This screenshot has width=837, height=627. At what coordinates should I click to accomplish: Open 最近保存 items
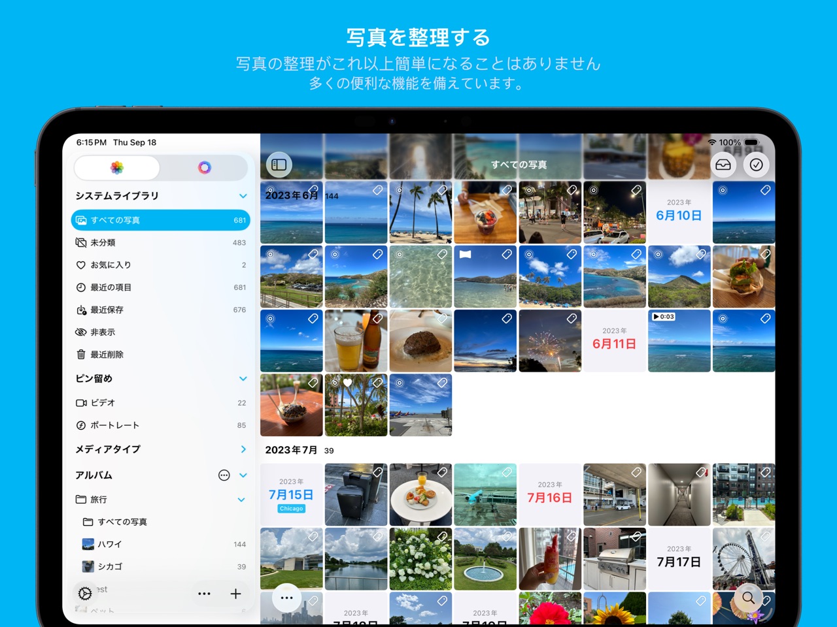161,310
